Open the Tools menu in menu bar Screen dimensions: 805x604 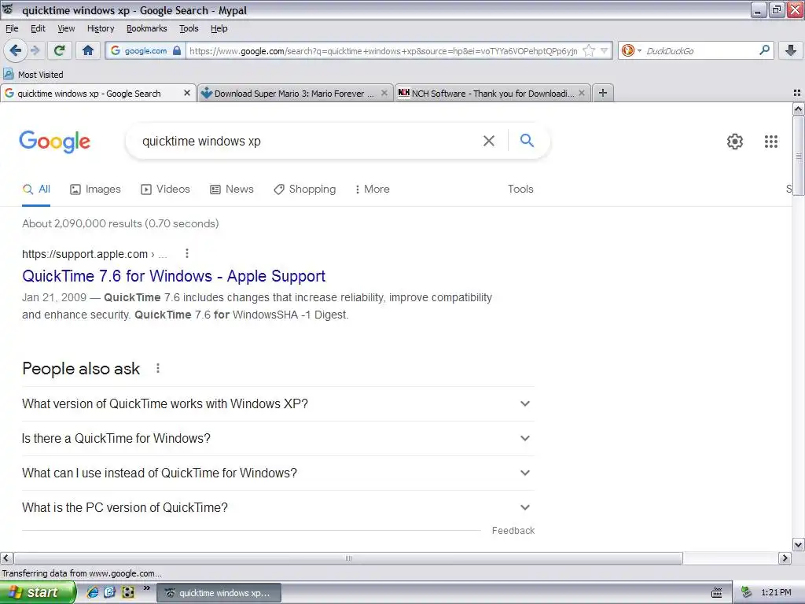[x=189, y=28]
